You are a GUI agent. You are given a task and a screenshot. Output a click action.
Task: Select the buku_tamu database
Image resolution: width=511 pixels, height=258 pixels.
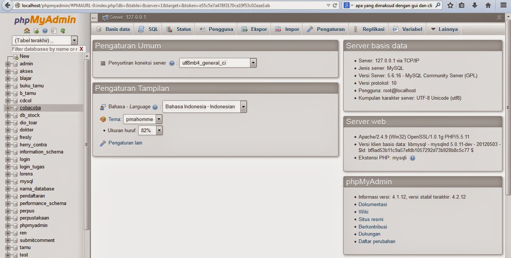pyautogui.click(x=32, y=86)
